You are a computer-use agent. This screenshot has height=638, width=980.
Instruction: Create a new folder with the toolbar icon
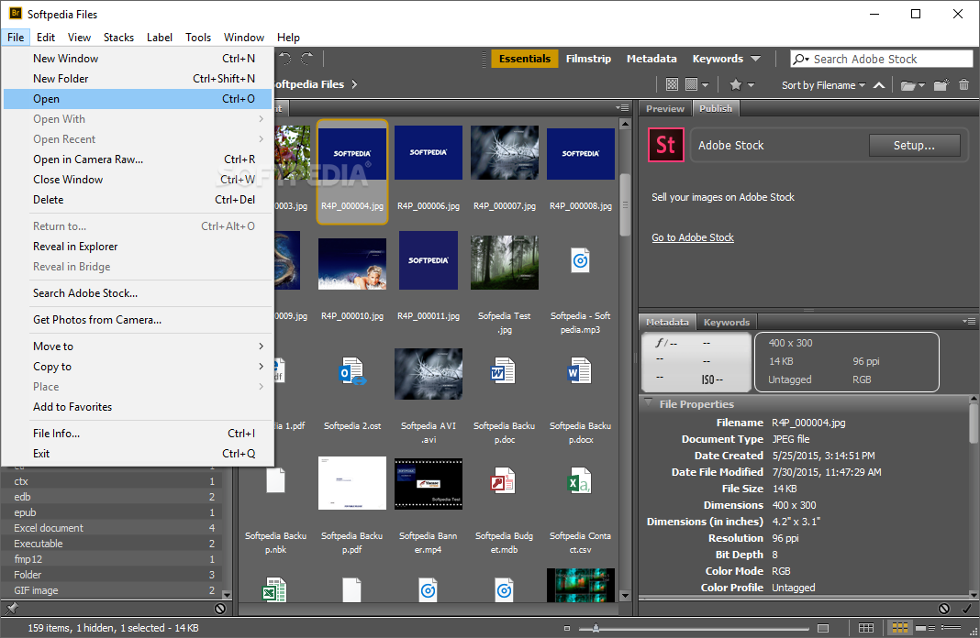point(941,84)
